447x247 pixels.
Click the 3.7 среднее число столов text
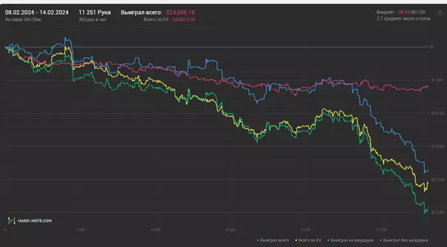click(x=403, y=19)
